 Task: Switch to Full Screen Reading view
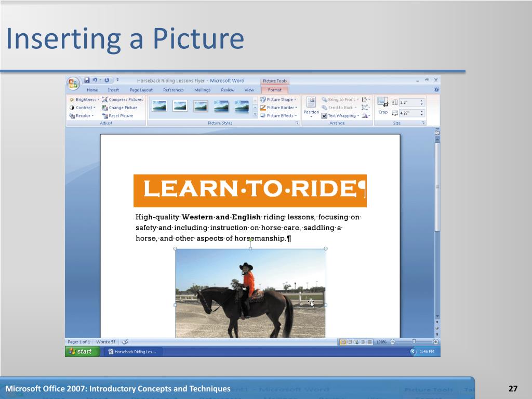point(350,342)
